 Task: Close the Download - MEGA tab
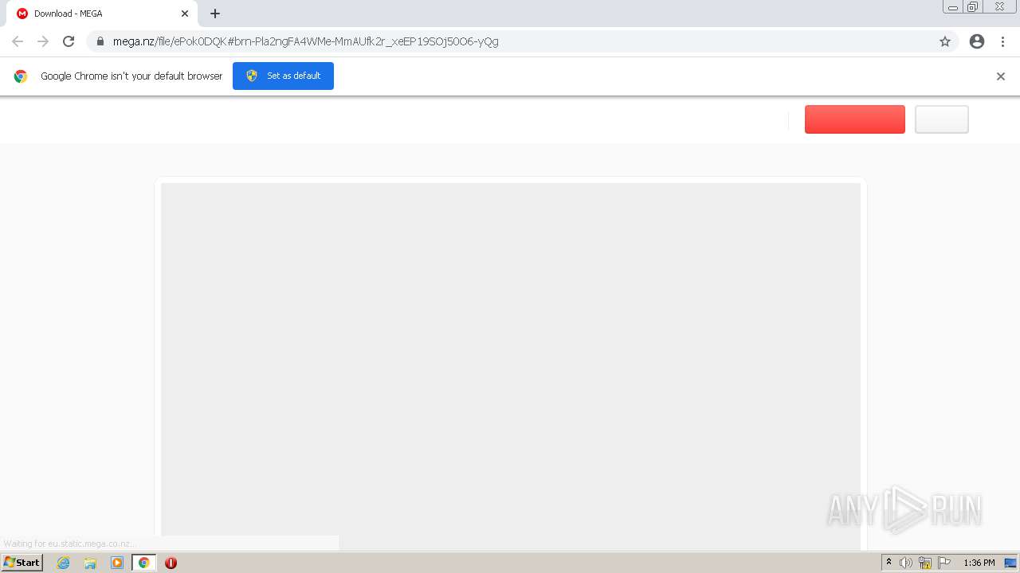[x=185, y=14]
